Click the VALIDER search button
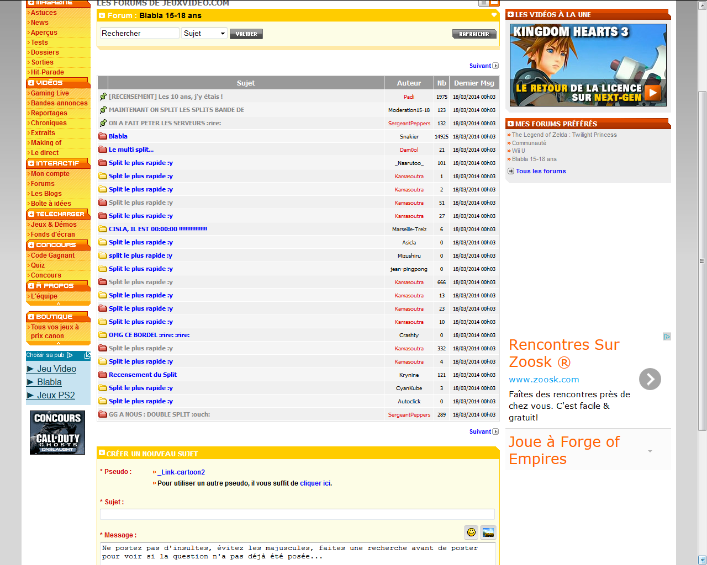 (x=246, y=34)
